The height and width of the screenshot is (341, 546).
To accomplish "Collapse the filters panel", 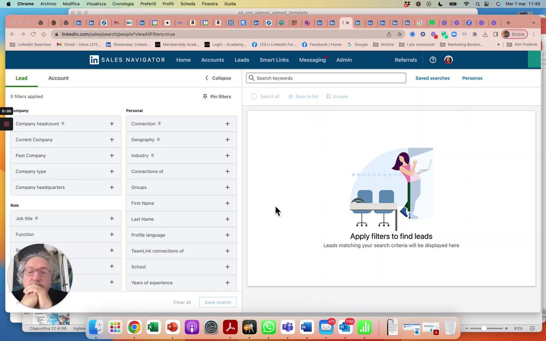I will pyautogui.click(x=218, y=78).
